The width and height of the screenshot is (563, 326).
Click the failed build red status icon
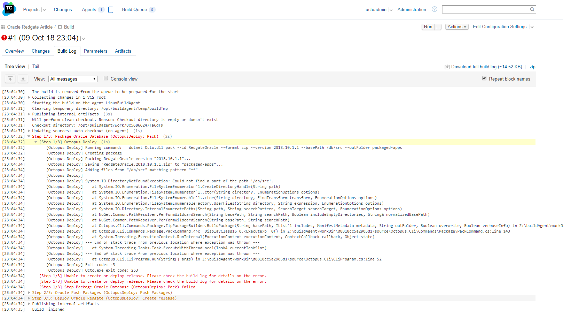[x=4, y=38]
